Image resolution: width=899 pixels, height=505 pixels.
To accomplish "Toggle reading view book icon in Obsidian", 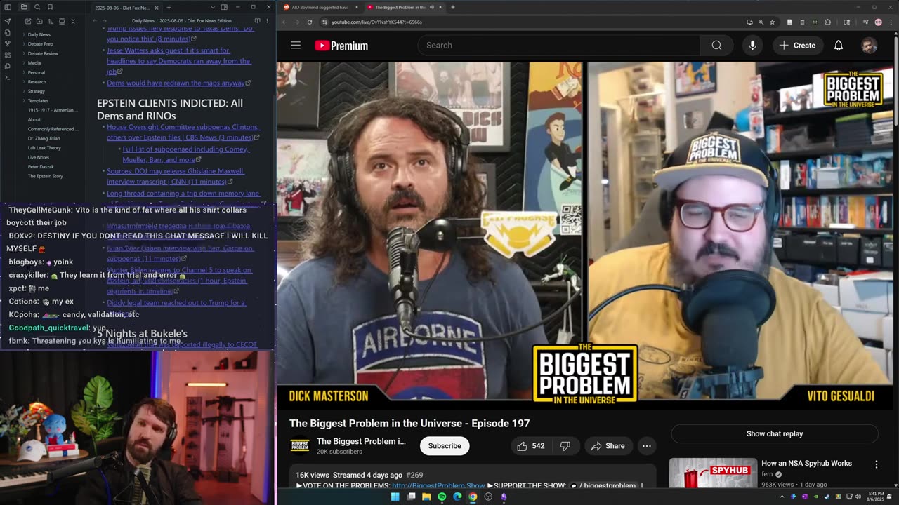I will 257,21.
